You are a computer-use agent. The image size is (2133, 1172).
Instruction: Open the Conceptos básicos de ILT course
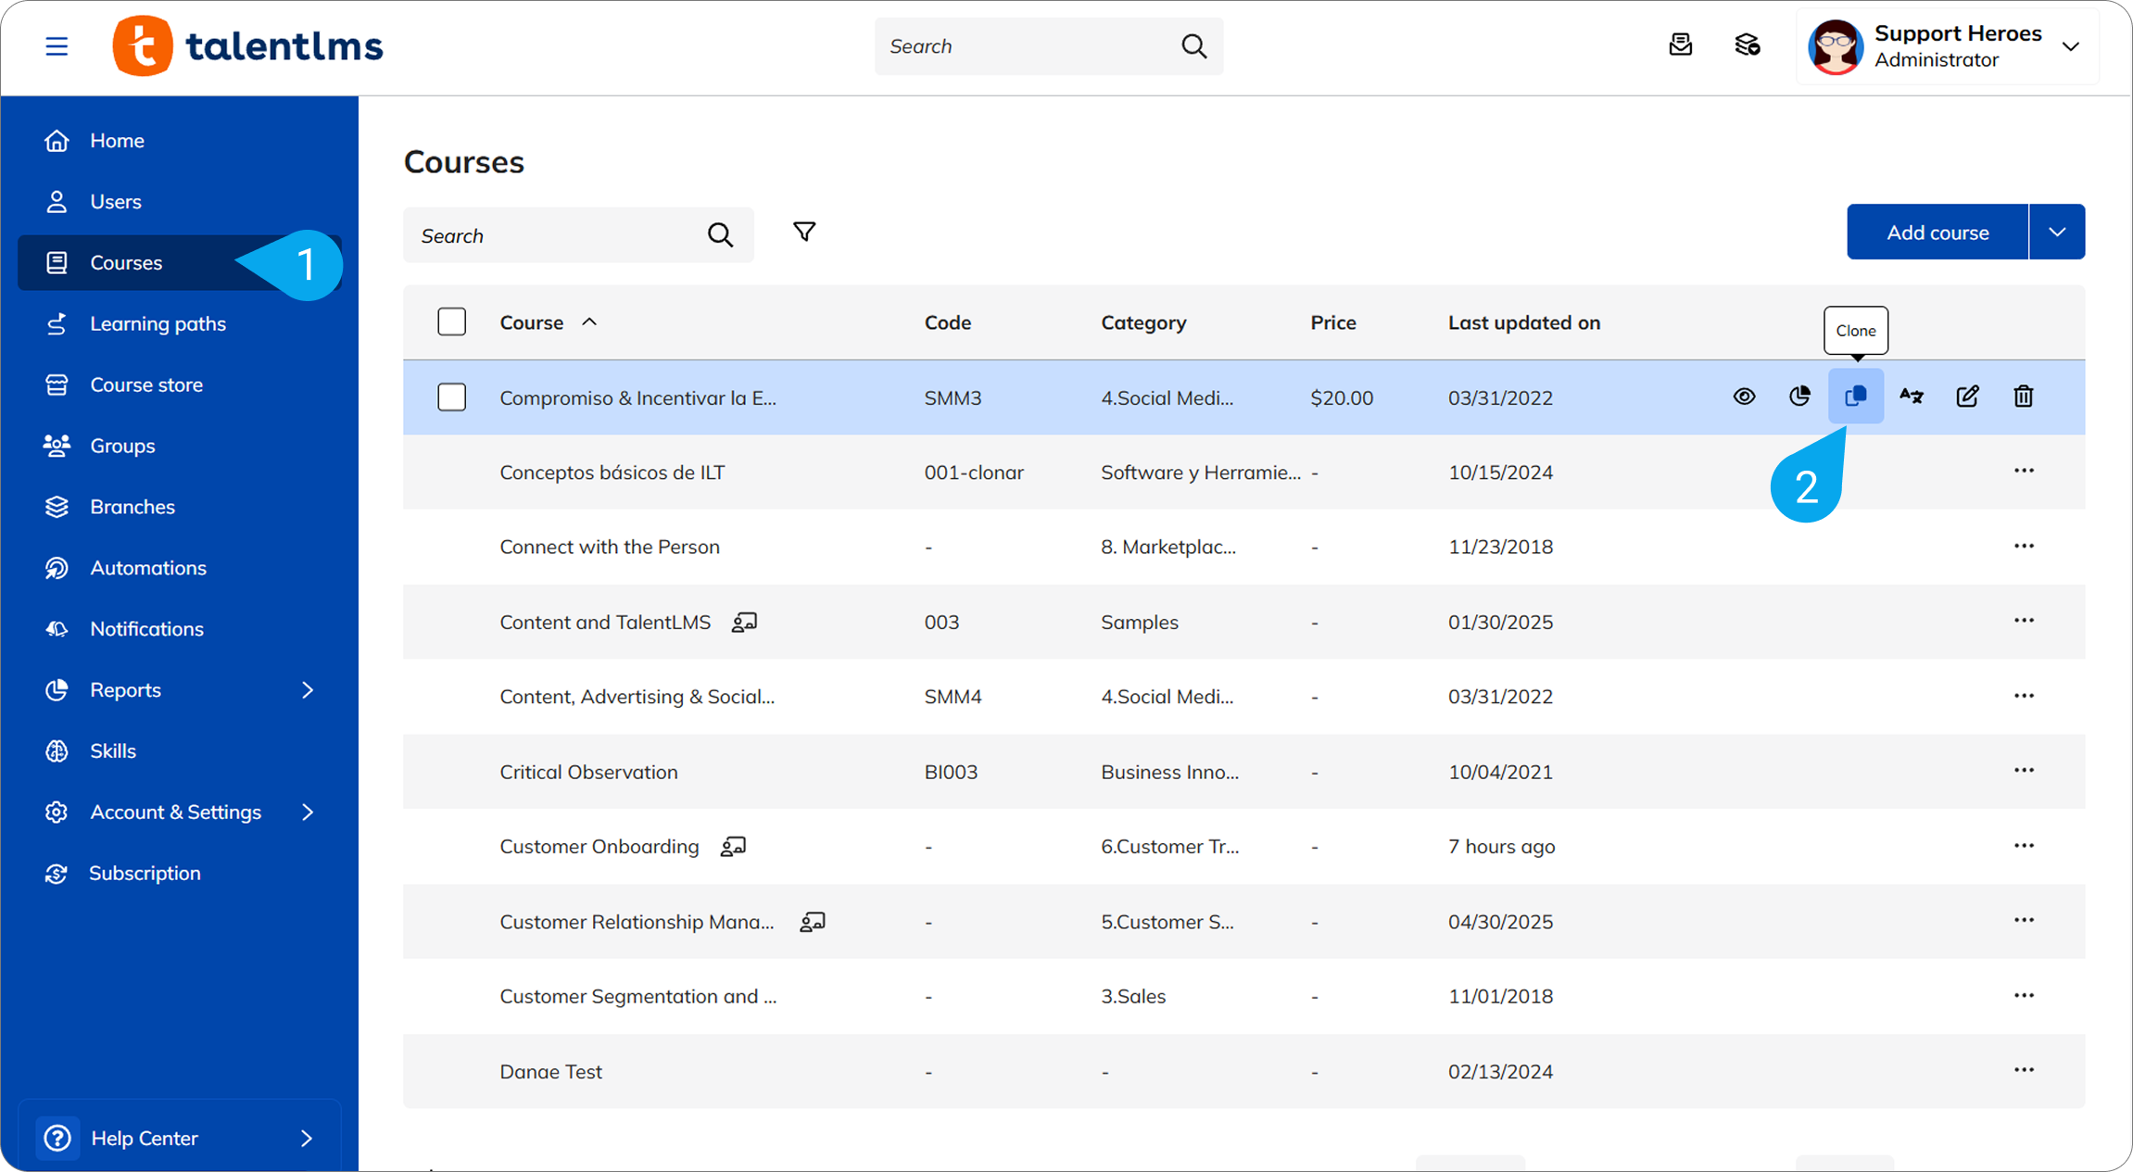pos(612,473)
